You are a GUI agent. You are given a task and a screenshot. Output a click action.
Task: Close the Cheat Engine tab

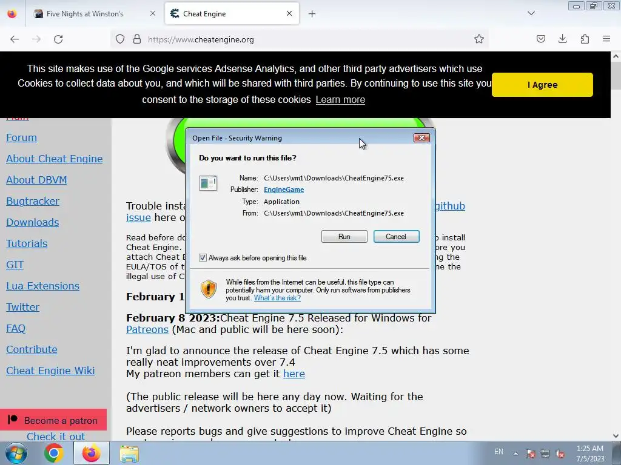click(289, 13)
